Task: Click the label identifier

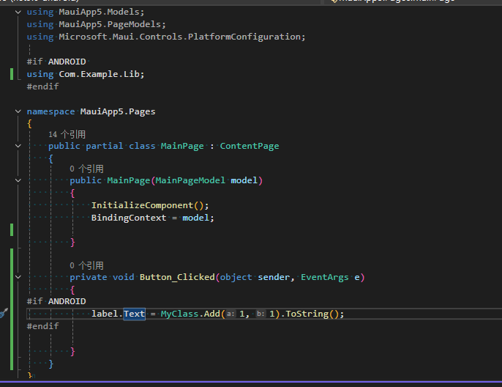Action: [105, 314]
